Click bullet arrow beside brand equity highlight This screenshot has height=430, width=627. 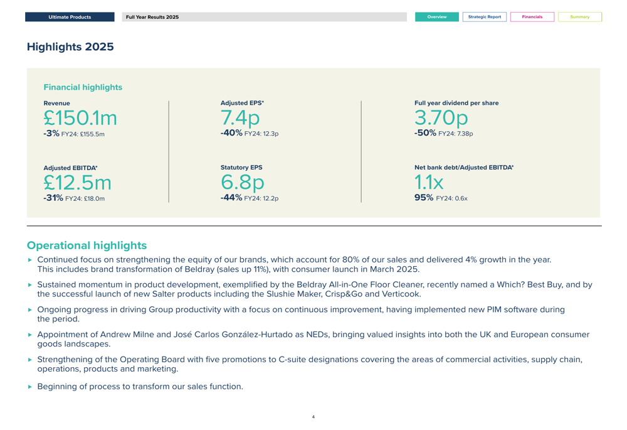click(x=29, y=259)
